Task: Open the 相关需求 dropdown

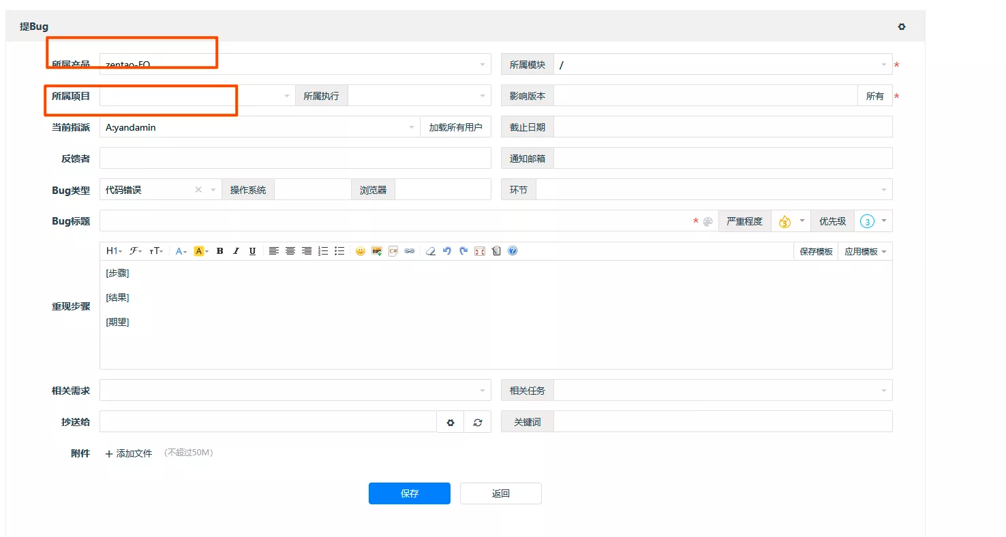Action: [x=295, y=391]
